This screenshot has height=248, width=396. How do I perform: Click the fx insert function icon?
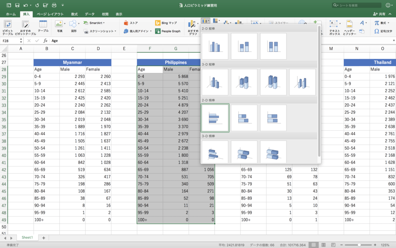(46, 40)
